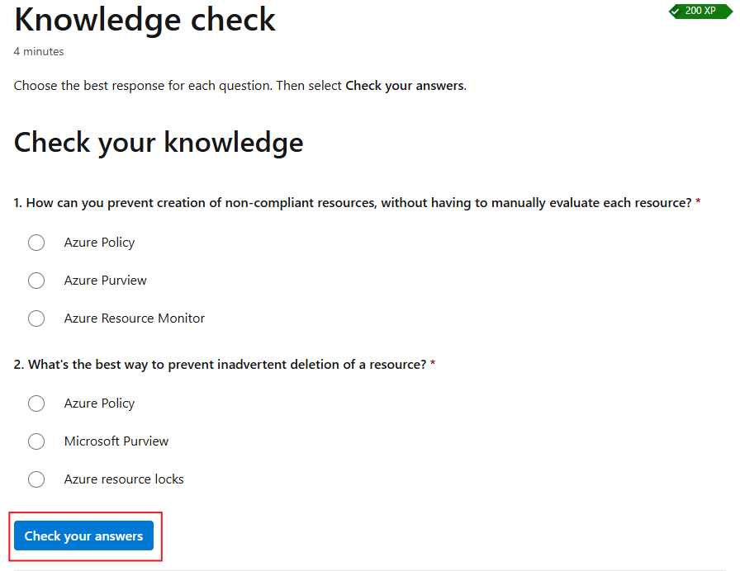Select Microsoft Purview for question 2
Screen dimensions: 740x571
tap(36, 441)
